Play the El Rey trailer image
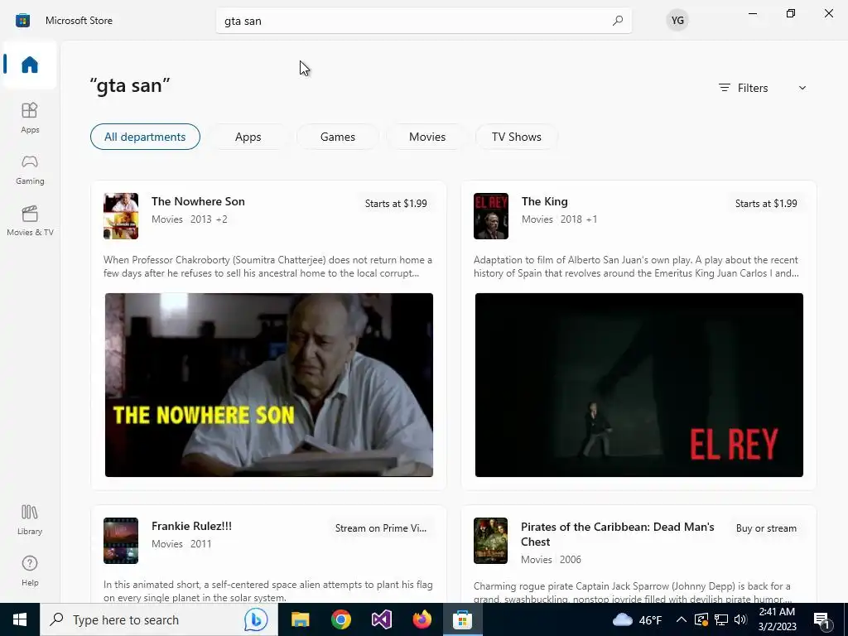This screenshot has width=848, height=636. (x=638, y=384)
